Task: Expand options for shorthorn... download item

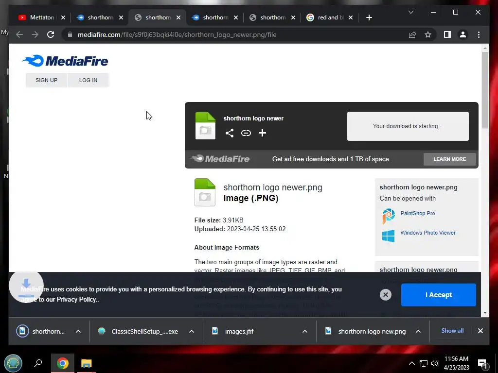Action: pyautogui.click(x=78, y=331)
